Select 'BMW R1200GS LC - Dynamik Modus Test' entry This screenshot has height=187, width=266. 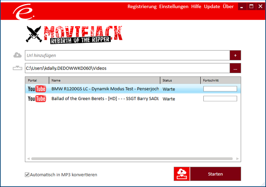click(105, 89)
